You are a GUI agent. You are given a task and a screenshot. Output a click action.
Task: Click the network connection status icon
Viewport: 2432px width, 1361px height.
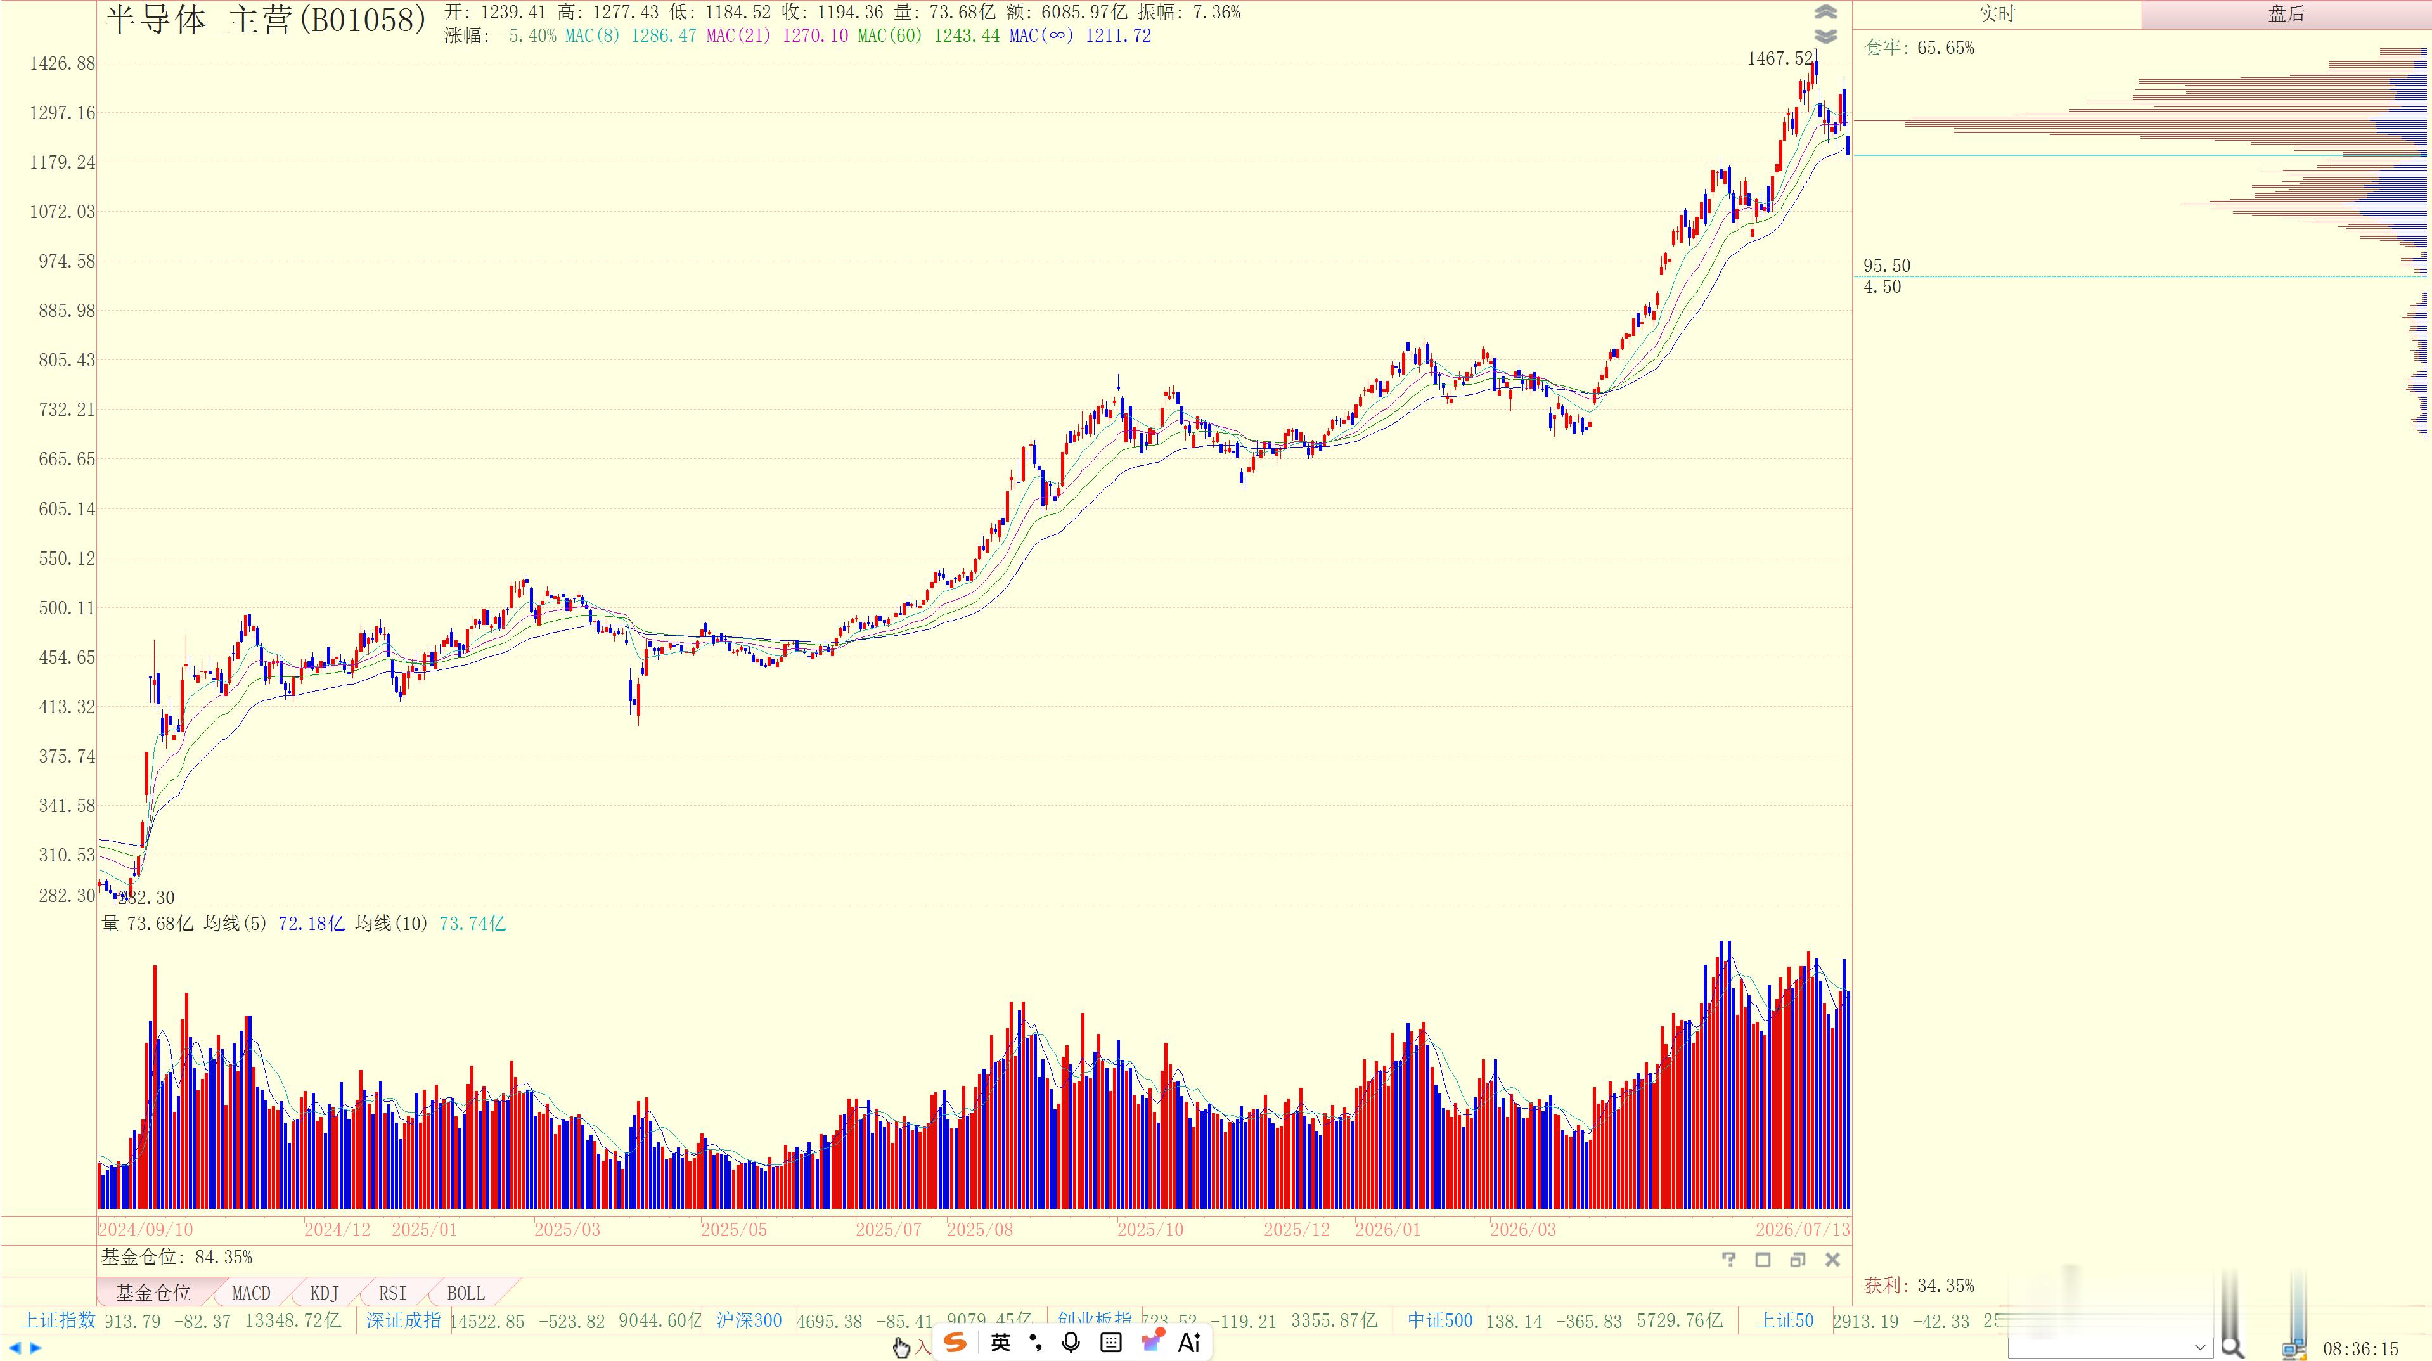click(x=2293, y=1349)
